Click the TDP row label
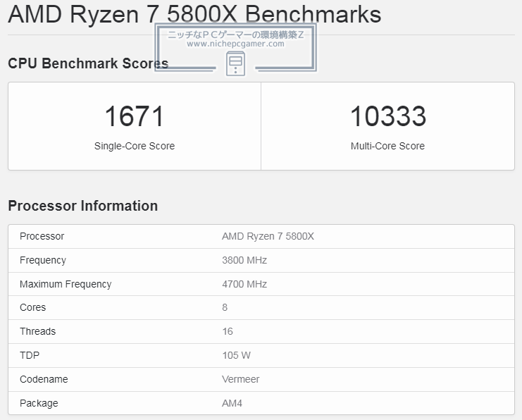Viewport: 522px width, 420px height. click(x=30, y=355)
